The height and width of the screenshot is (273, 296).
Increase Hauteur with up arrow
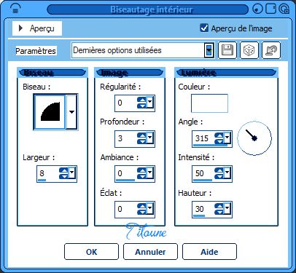pyautogui.click(x=219, y=206)
